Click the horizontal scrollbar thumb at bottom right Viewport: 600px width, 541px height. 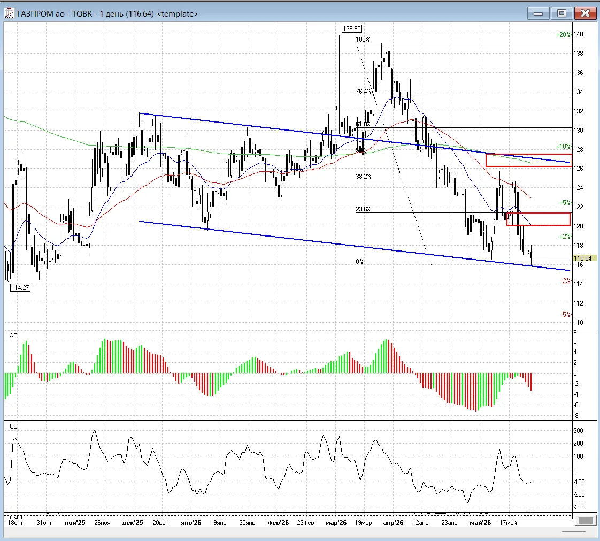pos(574,531)
